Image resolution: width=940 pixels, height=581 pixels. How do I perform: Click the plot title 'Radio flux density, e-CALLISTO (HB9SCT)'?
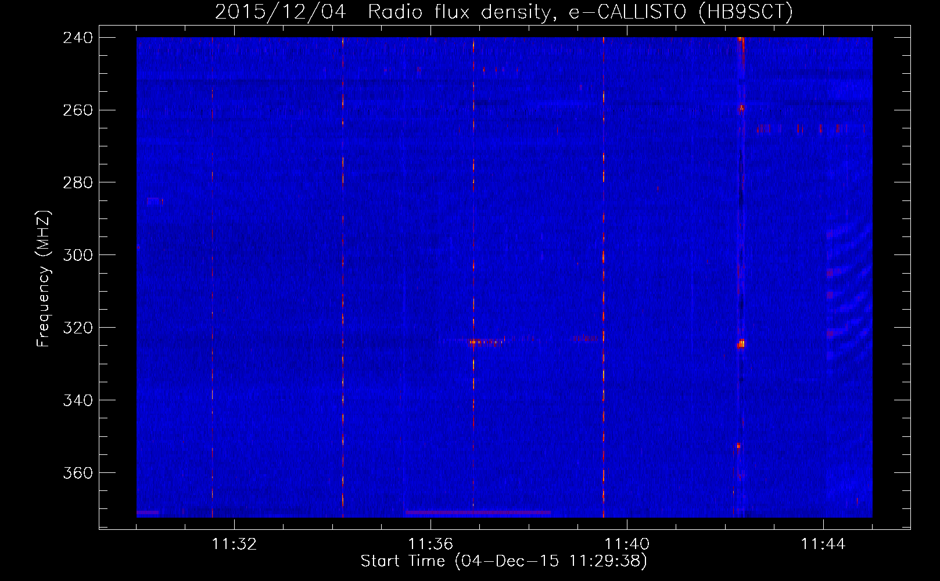[580, 12]
